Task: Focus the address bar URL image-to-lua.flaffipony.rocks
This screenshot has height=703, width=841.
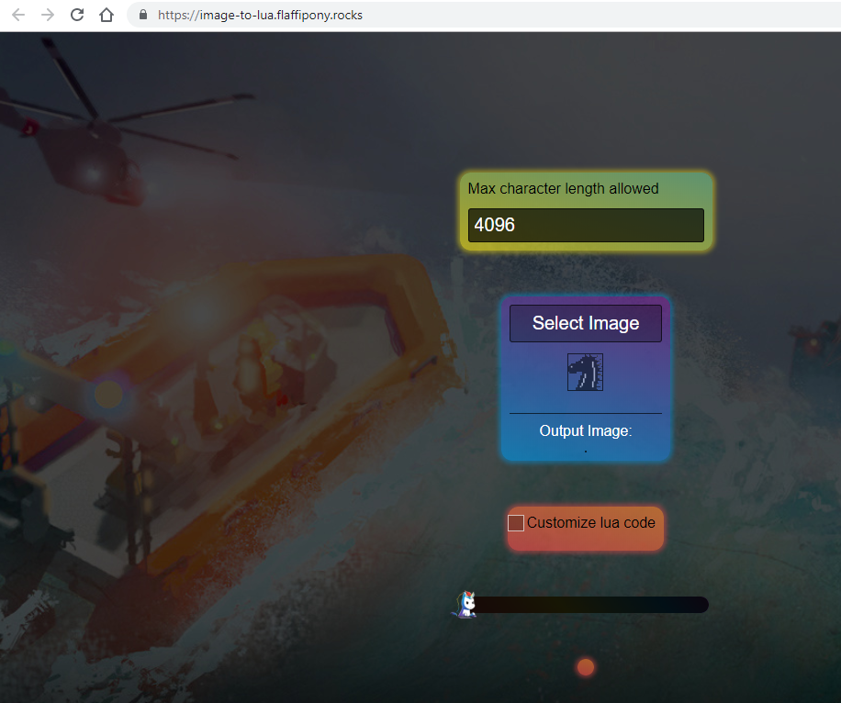Action: 260,15
